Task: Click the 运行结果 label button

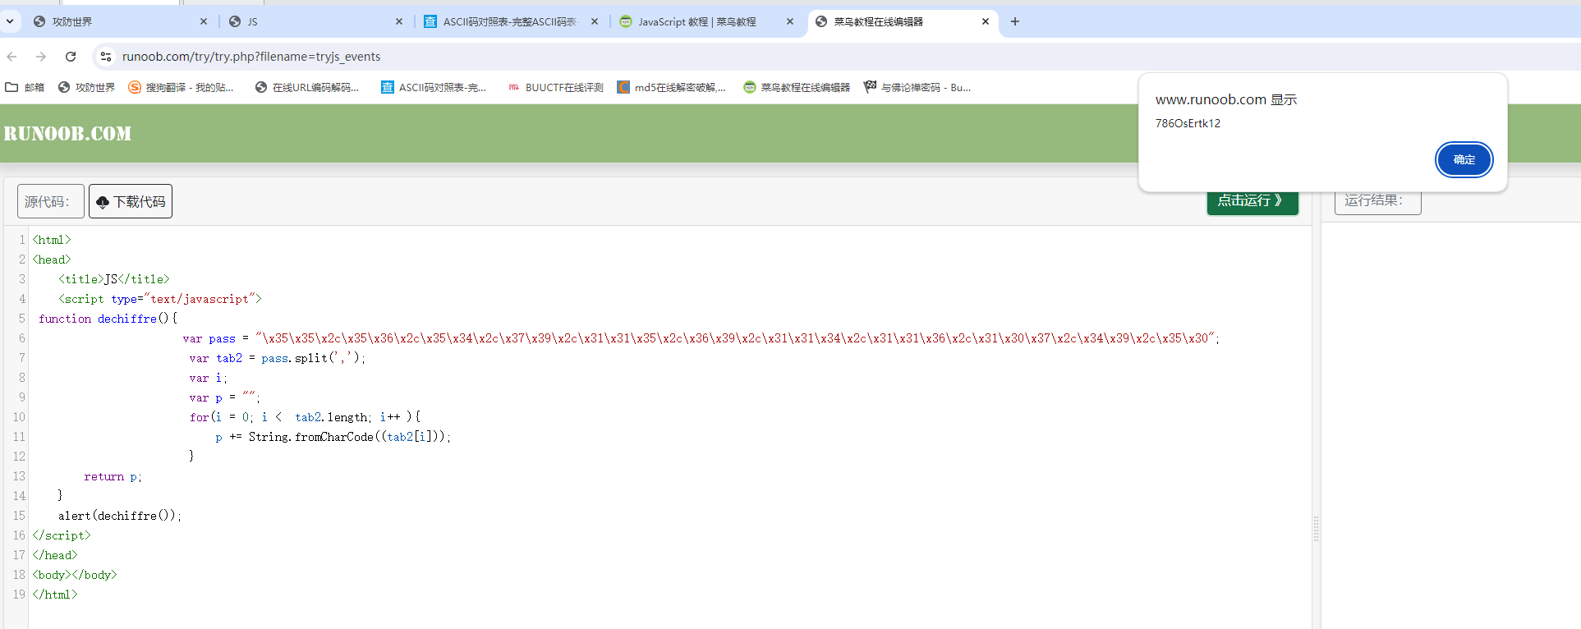Action: [1377, 202]
